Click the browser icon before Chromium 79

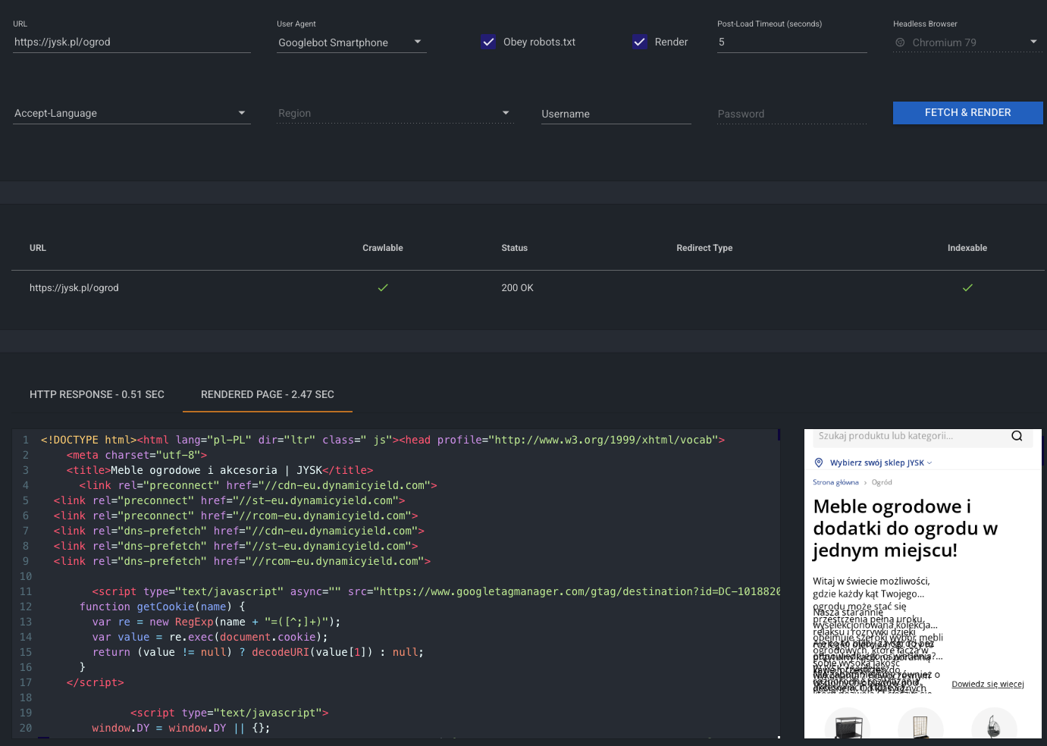point(901,42)
